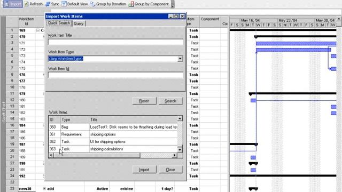Open the toolbar overflow options arrow
Image resolution: width=342 pixels, height=192 pixels.
[173, 4]
